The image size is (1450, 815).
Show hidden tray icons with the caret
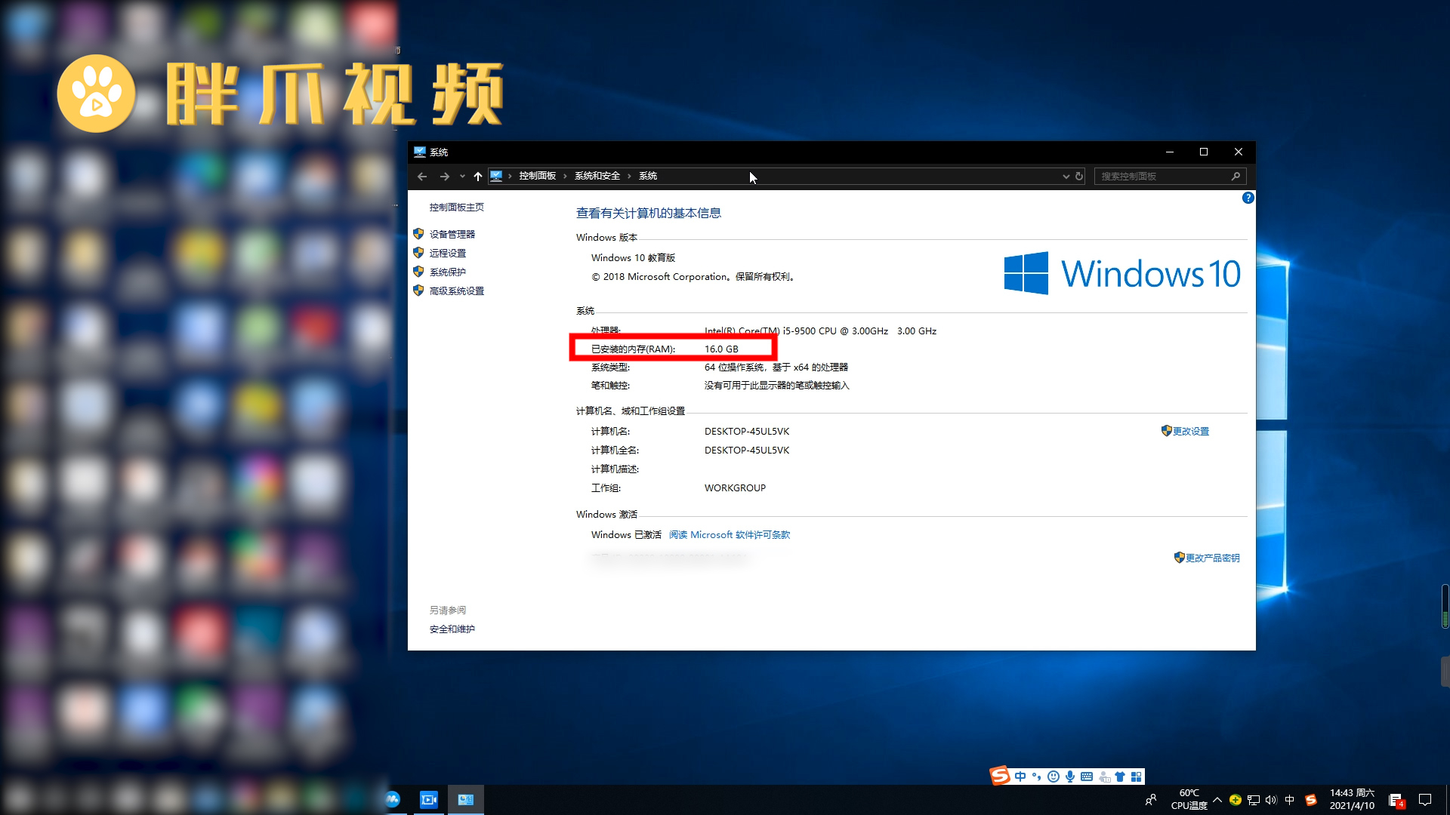1217,800
